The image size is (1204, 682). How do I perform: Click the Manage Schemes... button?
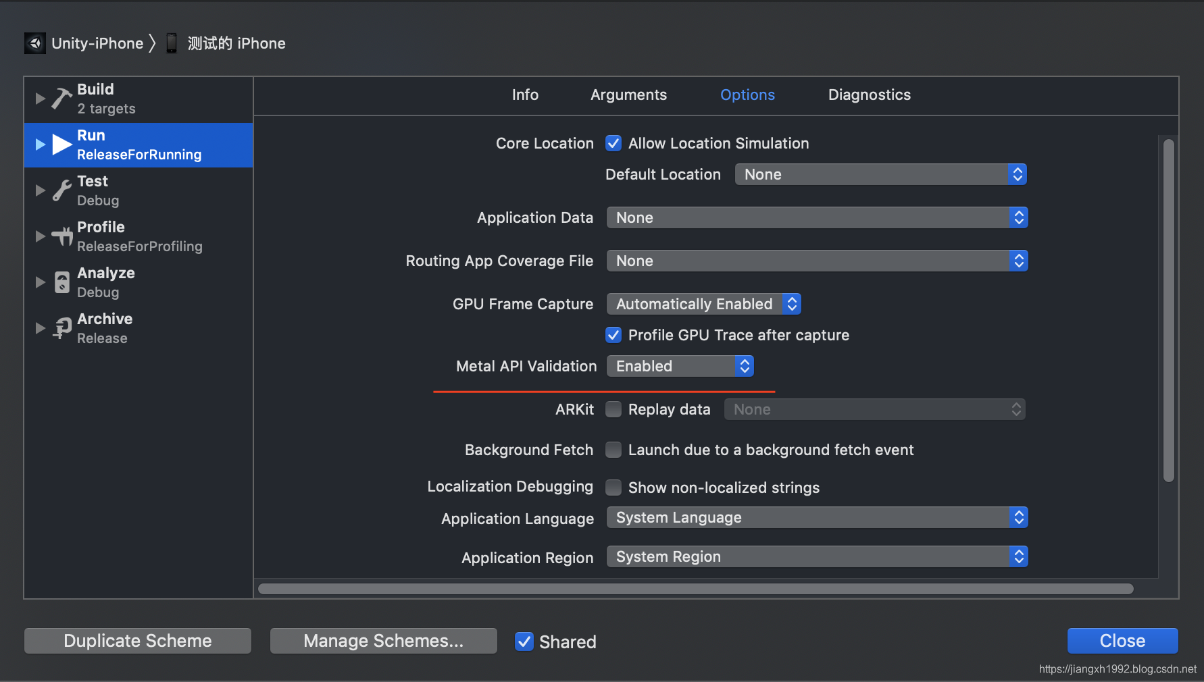384,641
